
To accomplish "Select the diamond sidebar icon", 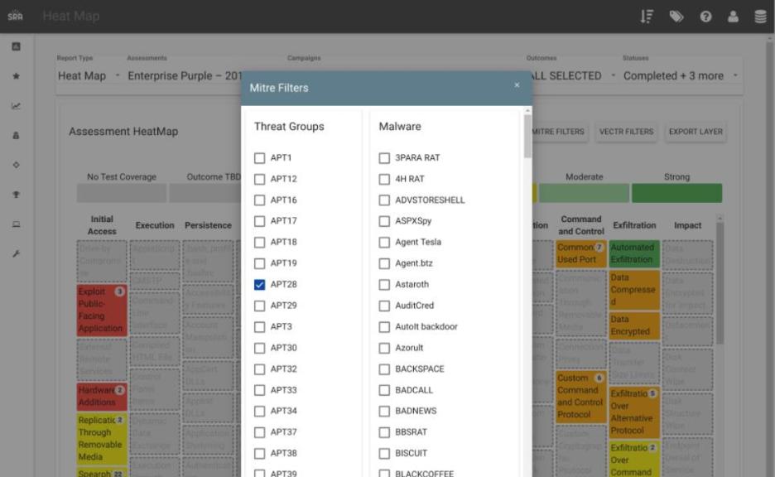I will coord(17,165).
